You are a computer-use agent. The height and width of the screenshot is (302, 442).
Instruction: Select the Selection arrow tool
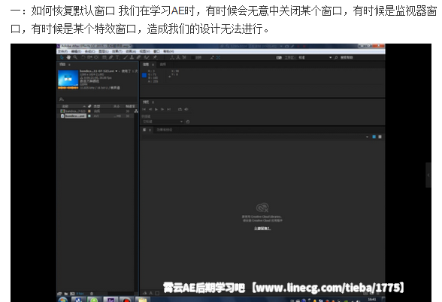pyautogui.click(x=62, y=57)
